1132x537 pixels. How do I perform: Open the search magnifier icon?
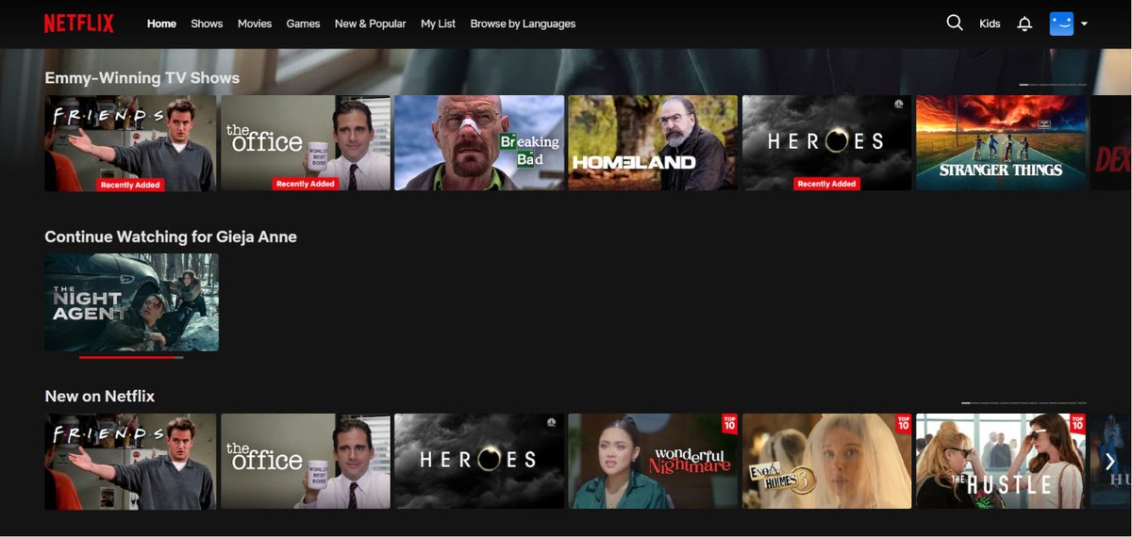[955, 23]
